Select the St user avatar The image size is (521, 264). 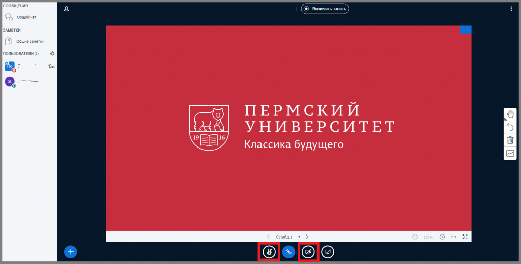point(9,81)
